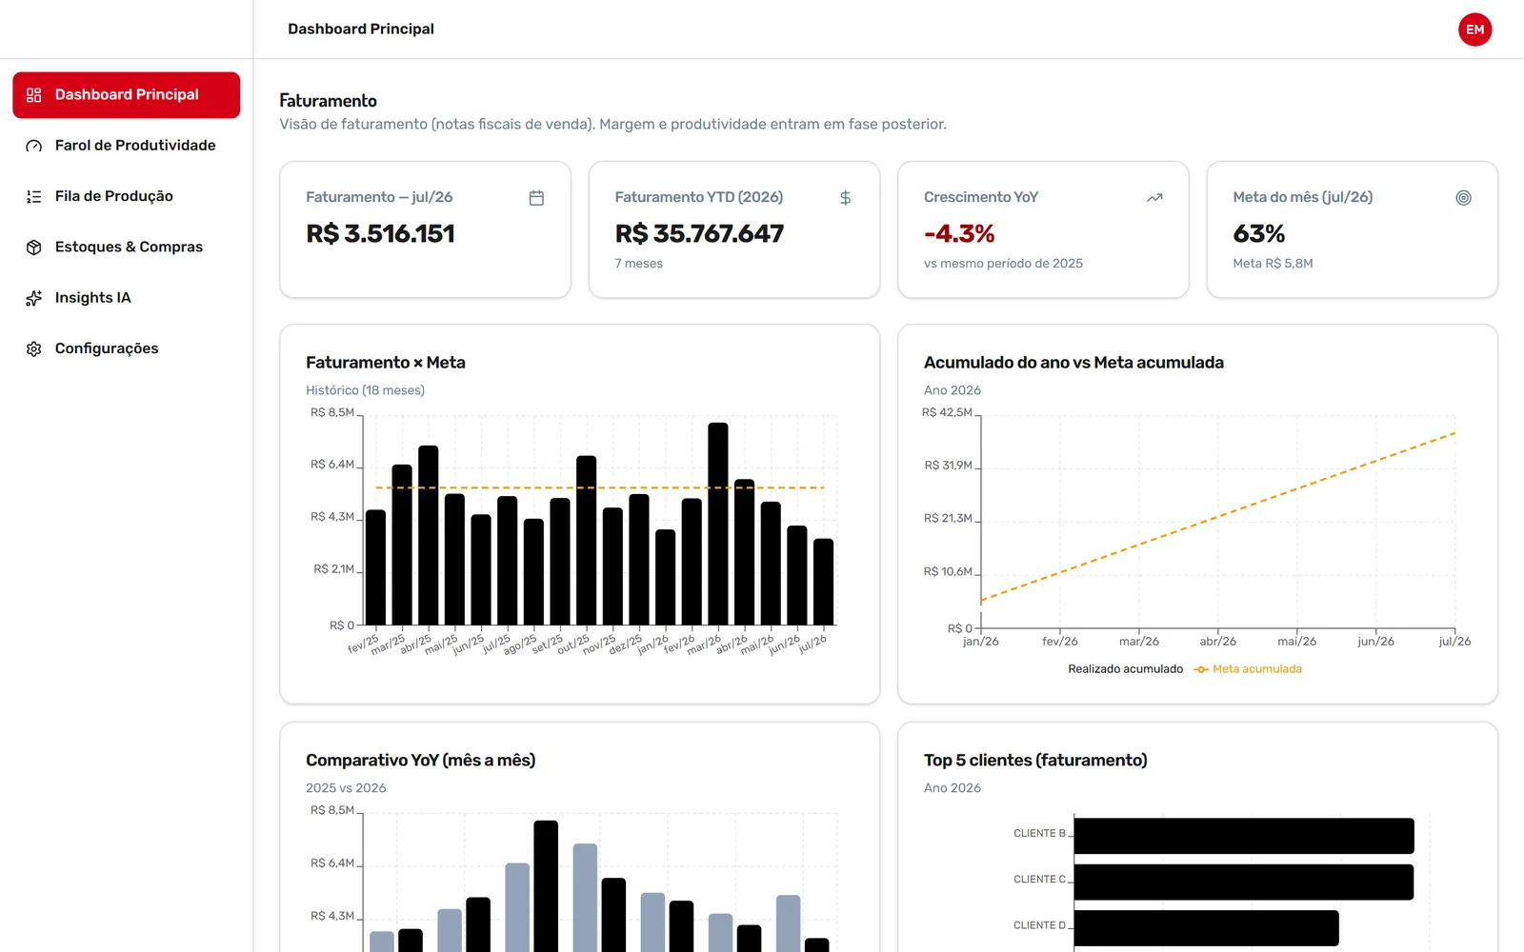Click the Estoques & Compras box icon
Viewport: 1524px width, 952px height.
tap(34, 247)
